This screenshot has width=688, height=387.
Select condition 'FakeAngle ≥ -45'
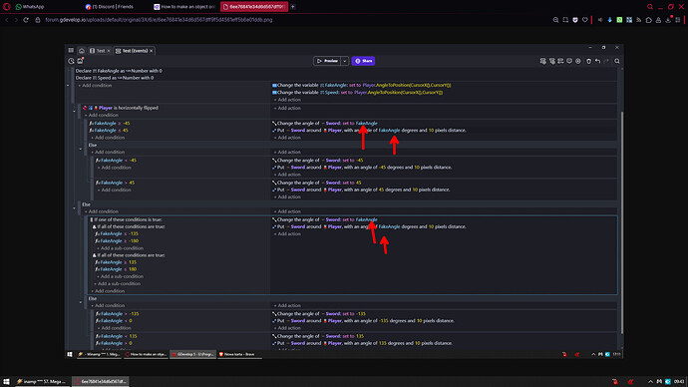(x=110, y=124)
